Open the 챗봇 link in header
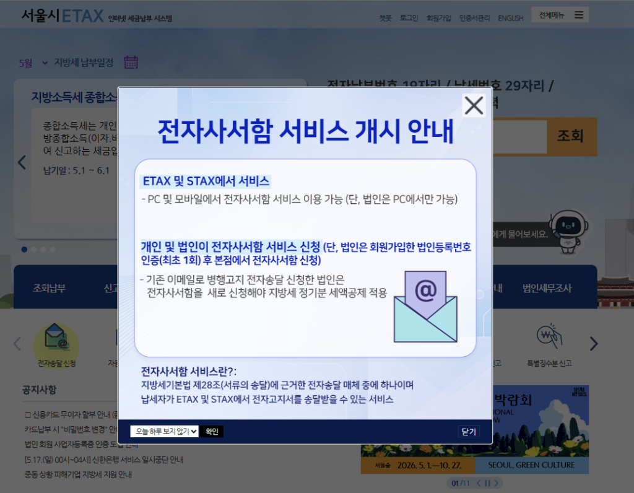634x493 pixels. tap(385, 18)
